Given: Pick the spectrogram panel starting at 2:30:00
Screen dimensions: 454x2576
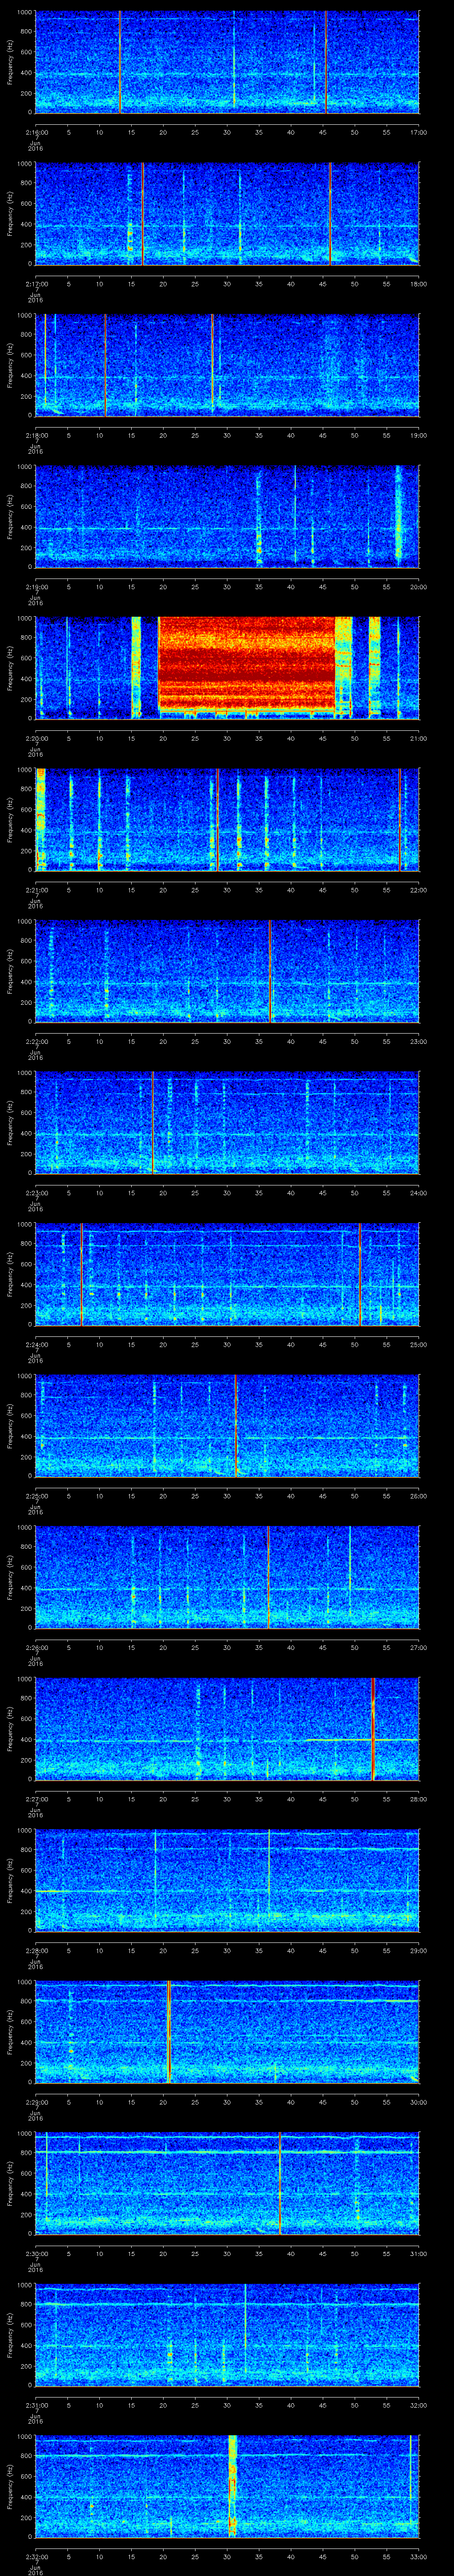Looking at the screenshot, I should click(227, 2184).
